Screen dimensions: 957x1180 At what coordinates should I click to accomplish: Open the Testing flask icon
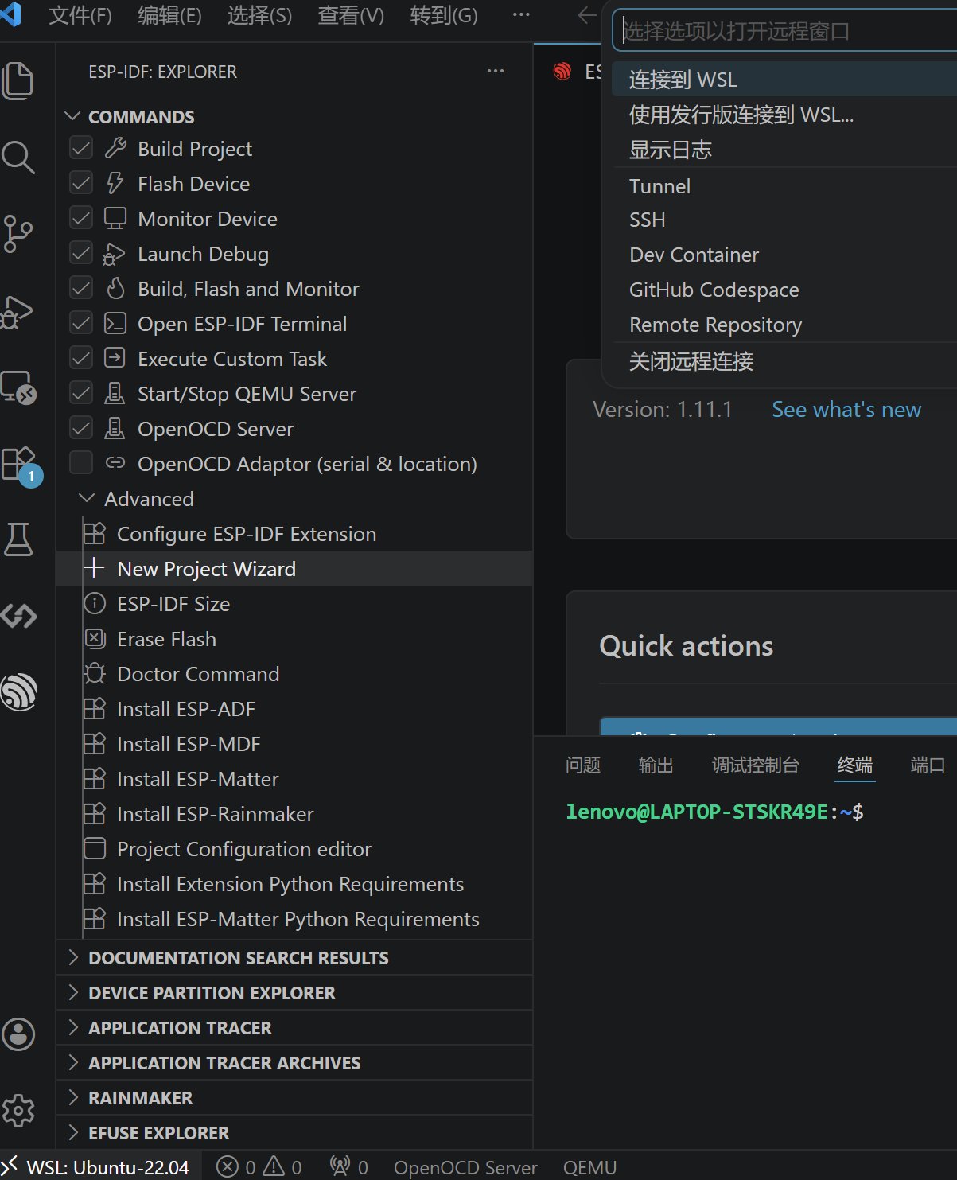pos(18,539)
